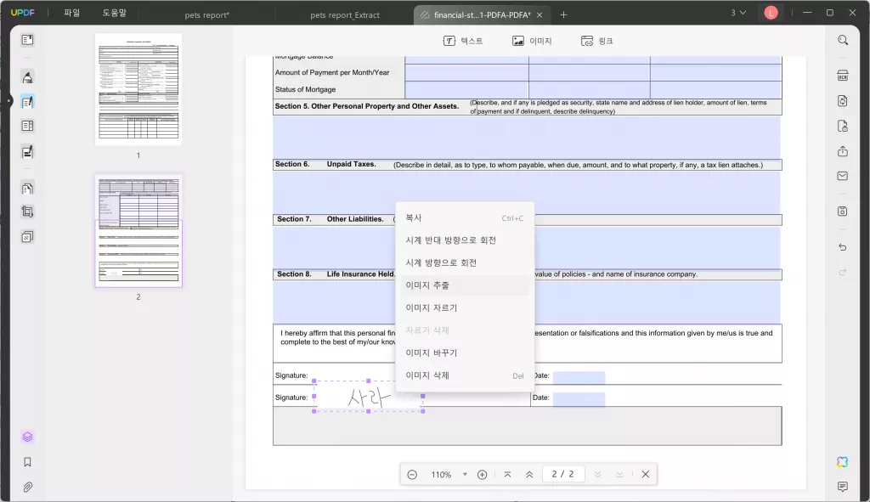Viewport: 870px width, 502px height.
Task: Send the file by email icon
Action: point(843,177)
